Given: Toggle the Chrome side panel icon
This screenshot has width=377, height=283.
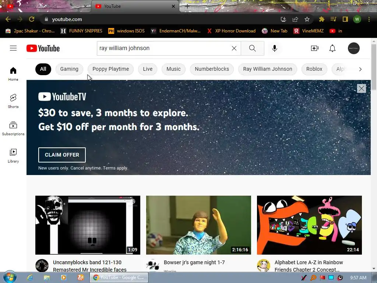Looking at the screenshot, I should point(345,19).
